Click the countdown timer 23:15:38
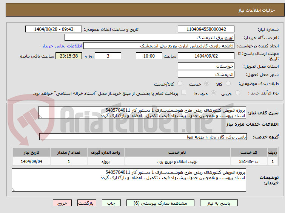The width and height of the screenshot is (285, 213). tap(69, 56)
